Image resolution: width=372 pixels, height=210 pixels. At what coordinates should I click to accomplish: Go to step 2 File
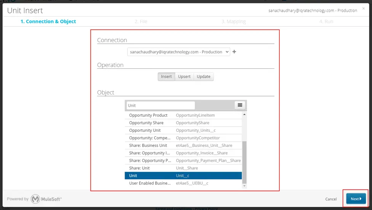[141, 22]
